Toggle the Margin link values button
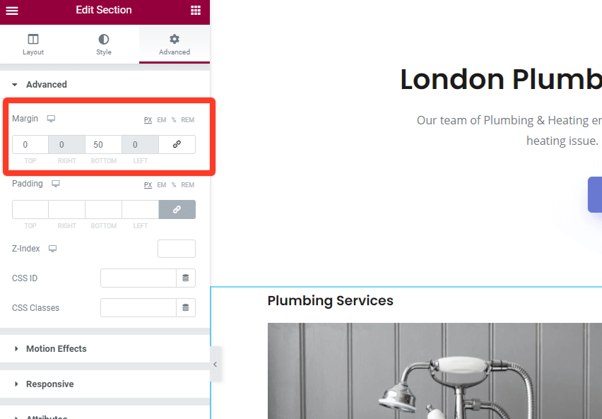602x419 pixels. [x=177, y=144]
